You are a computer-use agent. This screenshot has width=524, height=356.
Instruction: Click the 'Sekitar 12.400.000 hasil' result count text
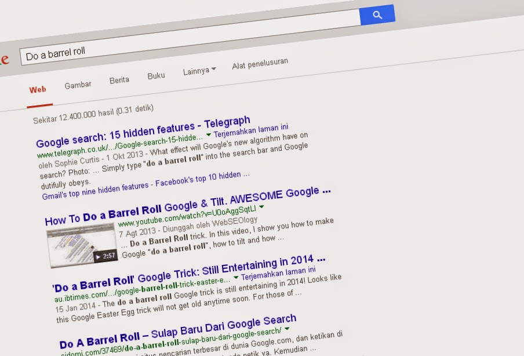(x=93, y=114)
